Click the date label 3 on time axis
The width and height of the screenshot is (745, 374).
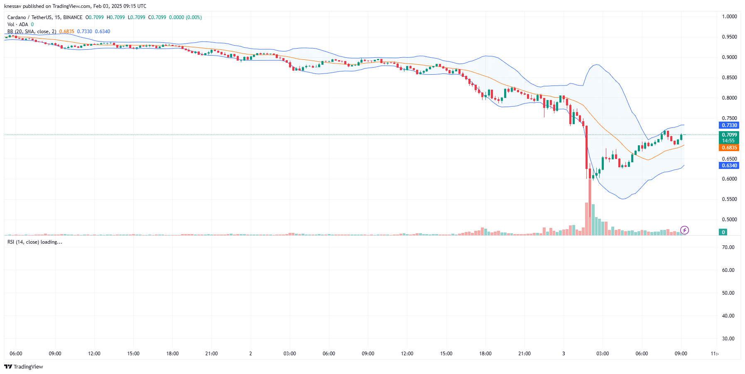pyautogui.click(x=564, y=354)
